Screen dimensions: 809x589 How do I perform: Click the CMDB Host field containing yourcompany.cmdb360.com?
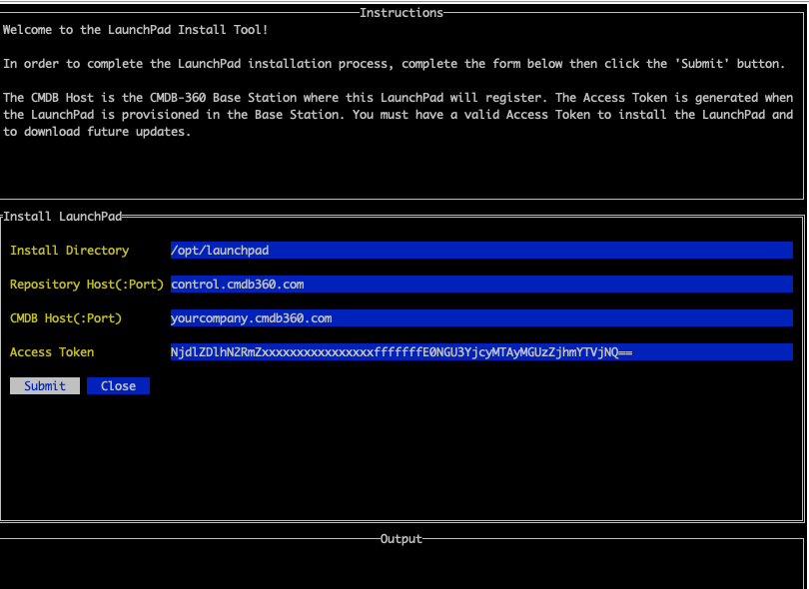pyautogui.click(x=481, y=318)
